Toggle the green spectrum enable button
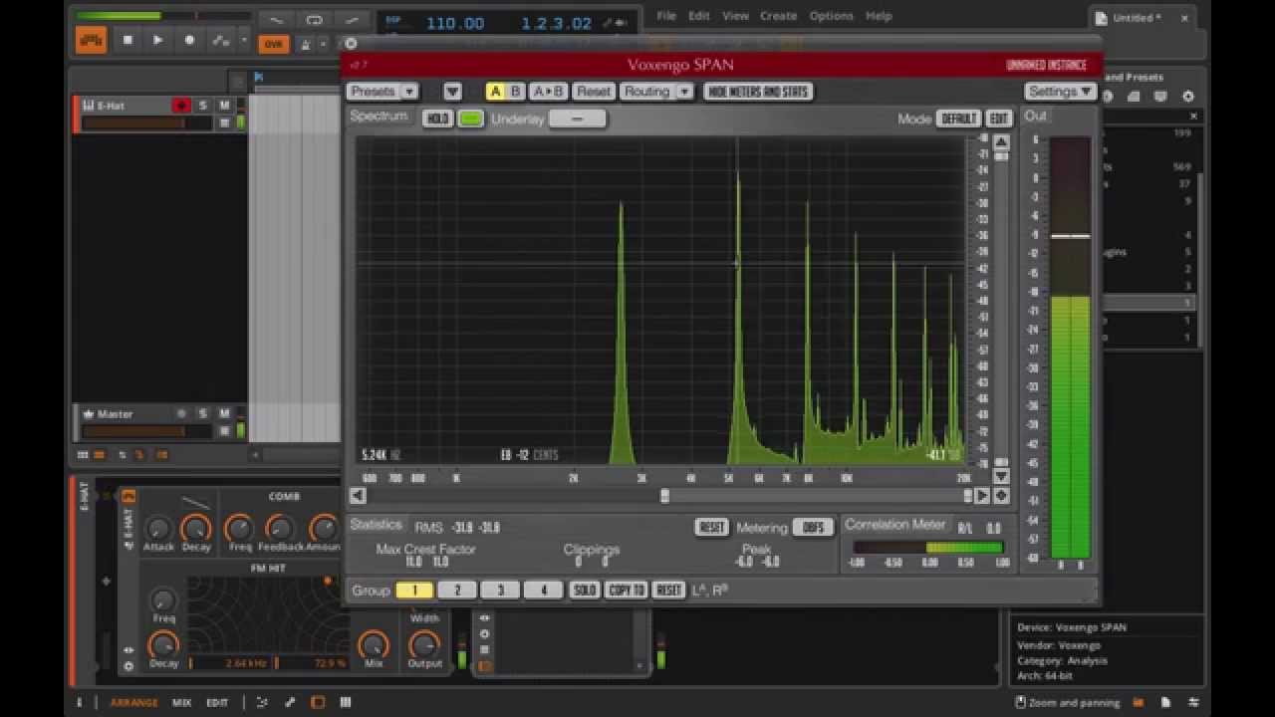The width and height of the screenshot is (1275, 717). 470,119
